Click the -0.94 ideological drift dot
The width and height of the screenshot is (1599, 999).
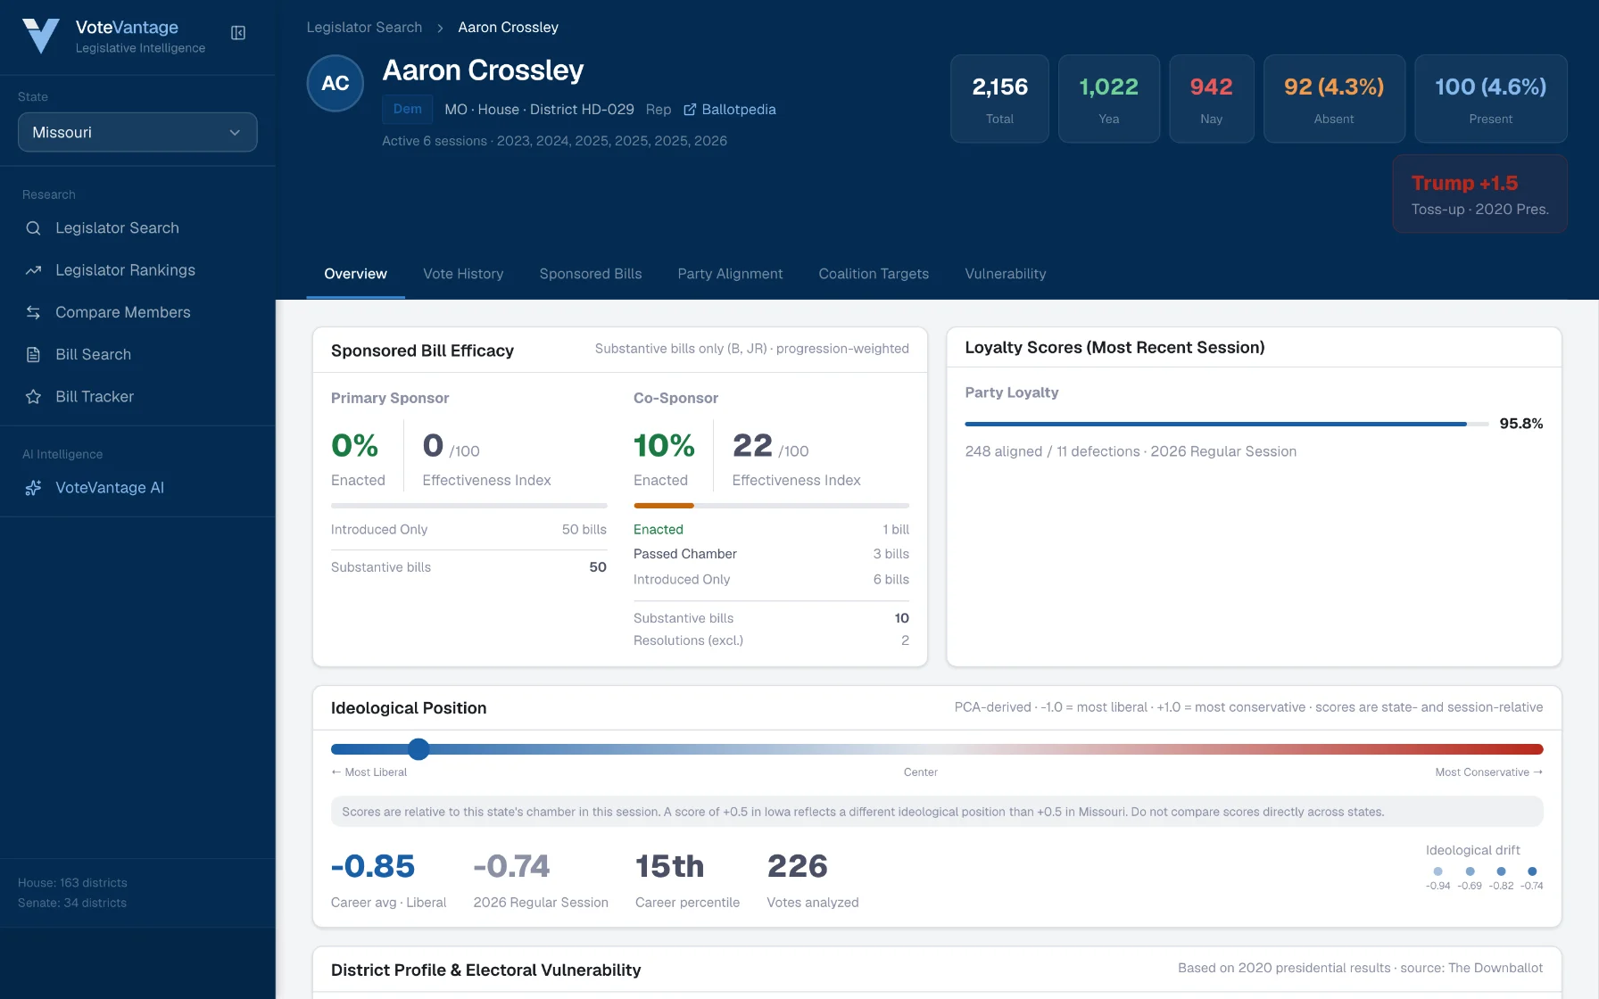tap(1437, 871)
